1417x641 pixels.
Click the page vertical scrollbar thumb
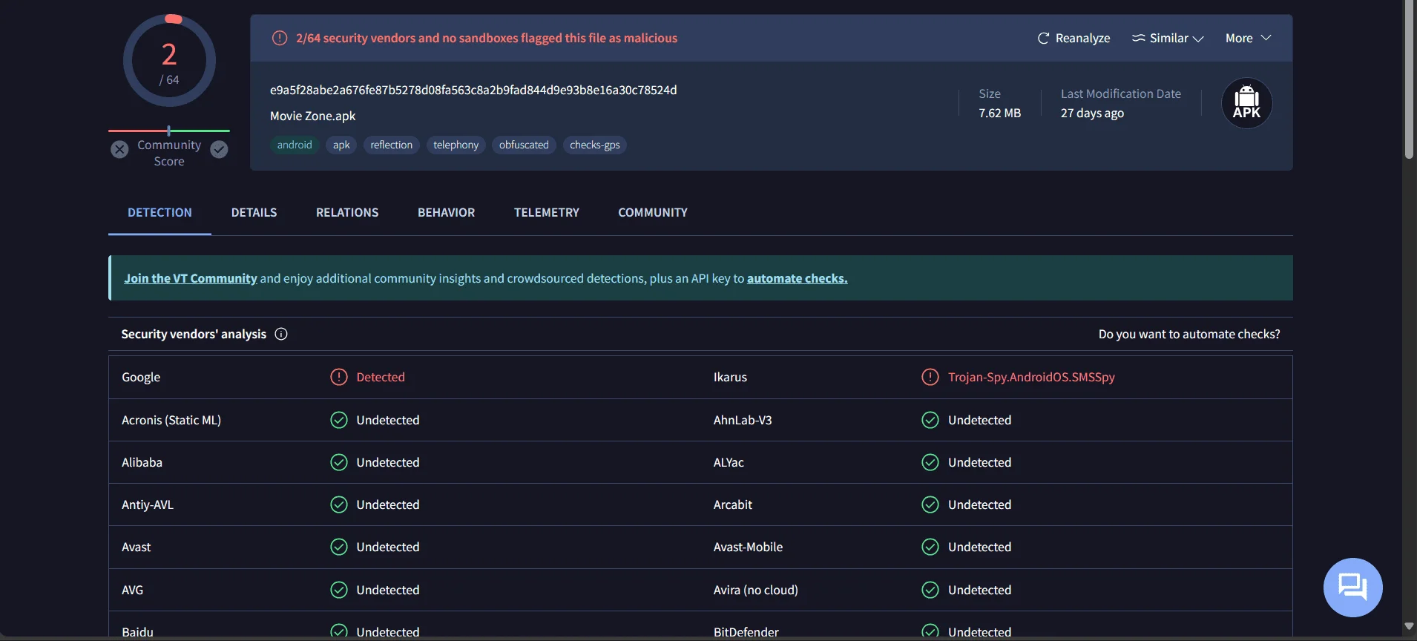coord(1410,79)
